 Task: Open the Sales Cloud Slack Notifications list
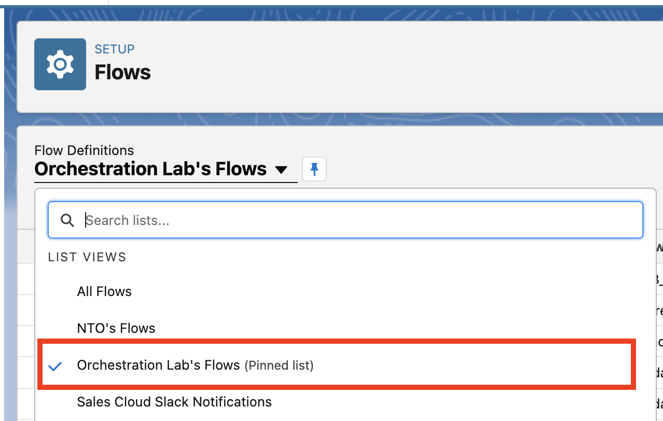pos(174,402)
